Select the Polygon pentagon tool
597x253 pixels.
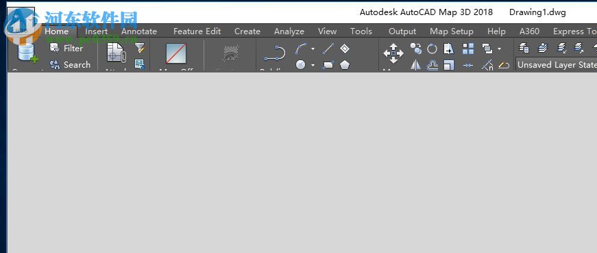(x=345, y=65)
